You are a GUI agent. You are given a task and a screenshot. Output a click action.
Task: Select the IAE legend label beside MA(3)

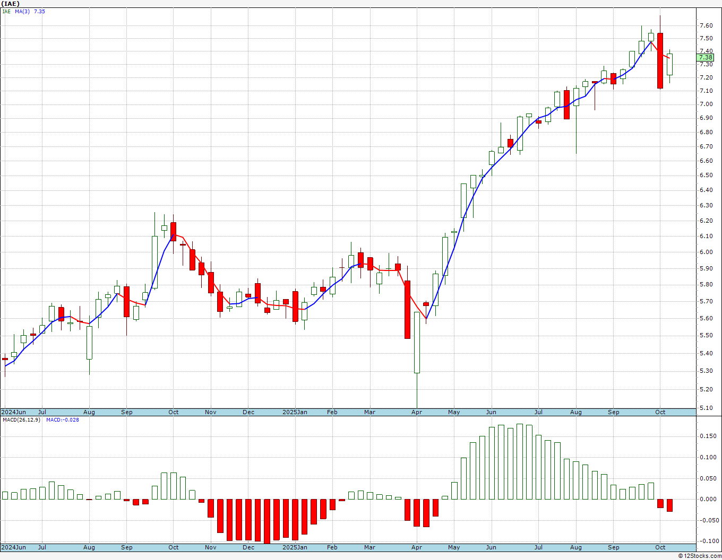(6, 11)
